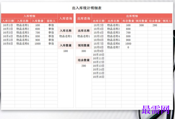Select the 200 result under 出库查询

[83, 66]
